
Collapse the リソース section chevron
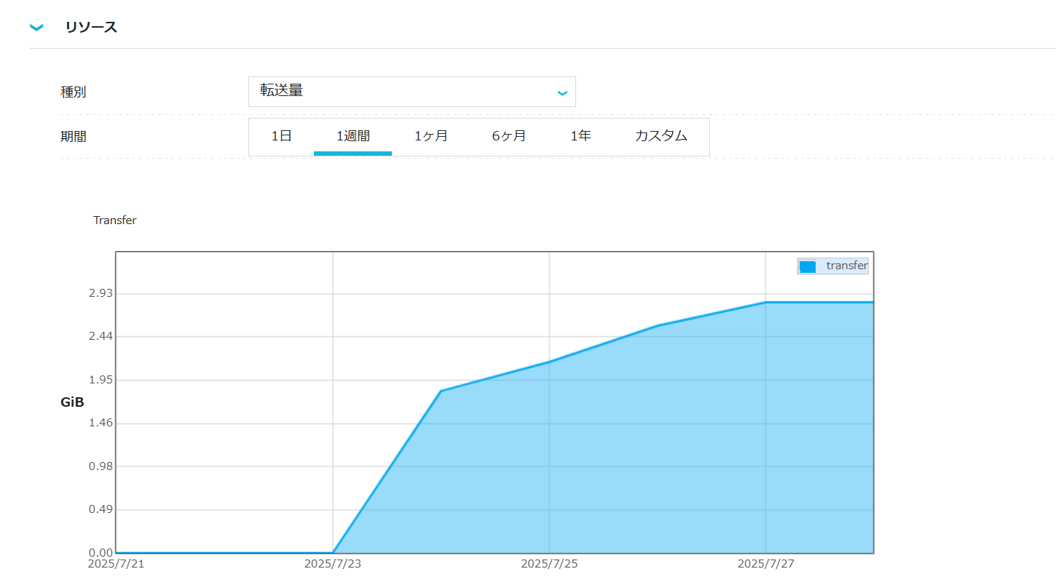36,28
